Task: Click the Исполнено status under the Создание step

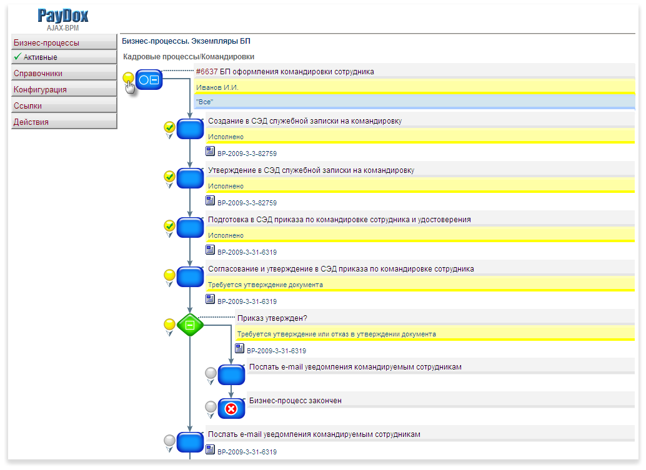Action: point(226,137)
